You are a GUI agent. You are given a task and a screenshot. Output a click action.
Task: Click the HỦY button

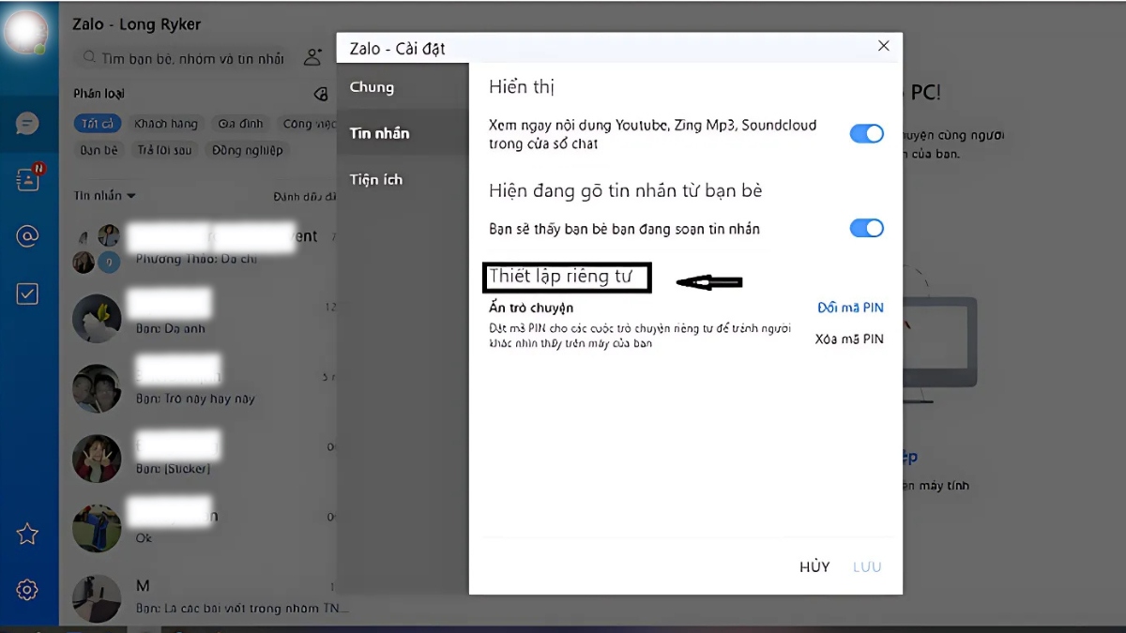(x=814, y=566)
